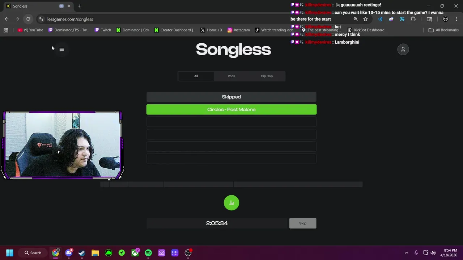Click the browser forward arrow
Viewport: 463px width, 260px height.
pyautogui.click(x=17, y=19)
